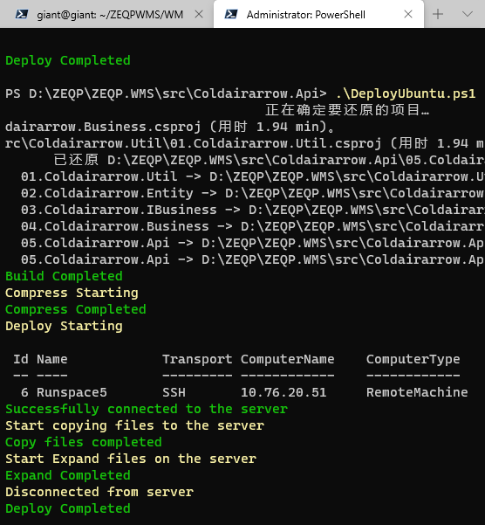Screen dimensions: 485x525
Task: Click the 'Copy files completed' line
Action: pos(84,442)
